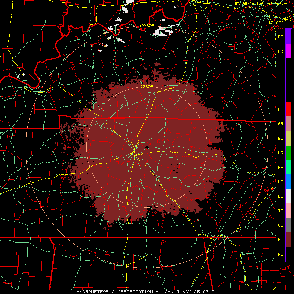Click the 'RF' legend label
The width and height of the screenshot is (294, 294).
pyautogui.click(x=280, y=37)
